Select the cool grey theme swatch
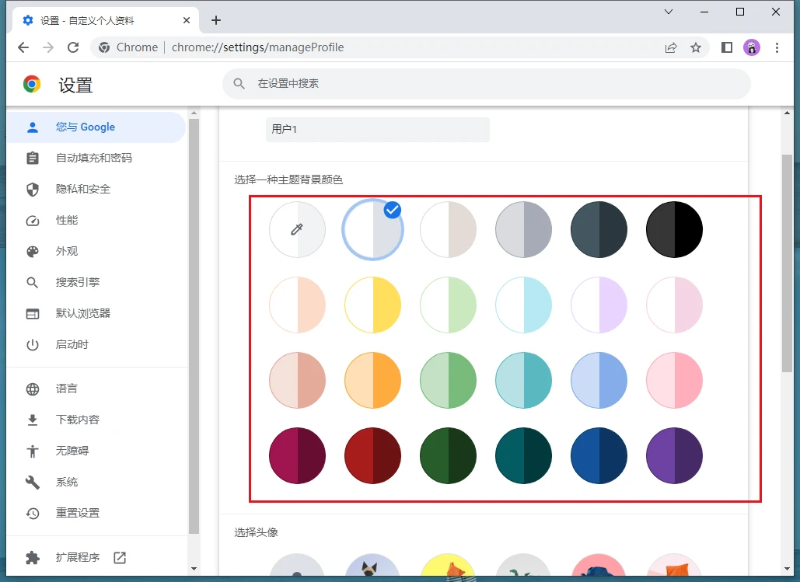Screen dimensions: 800x582 523,229
